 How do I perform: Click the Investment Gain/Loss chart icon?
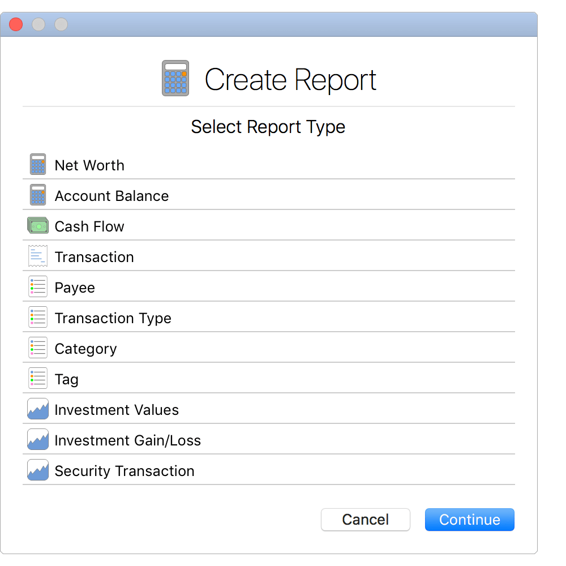coord(37,439)
